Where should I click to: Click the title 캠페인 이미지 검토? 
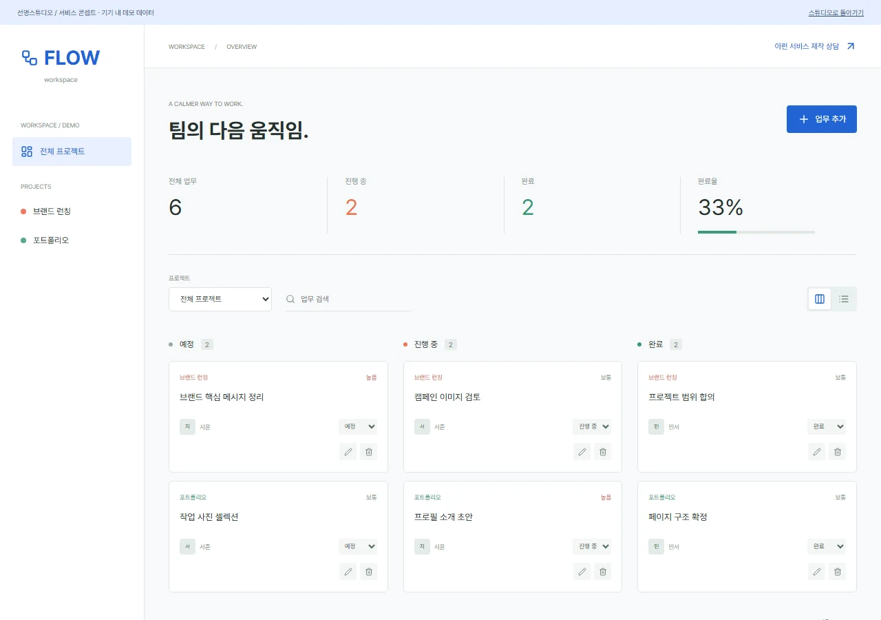pyautogui.click(x=447, y=397)
